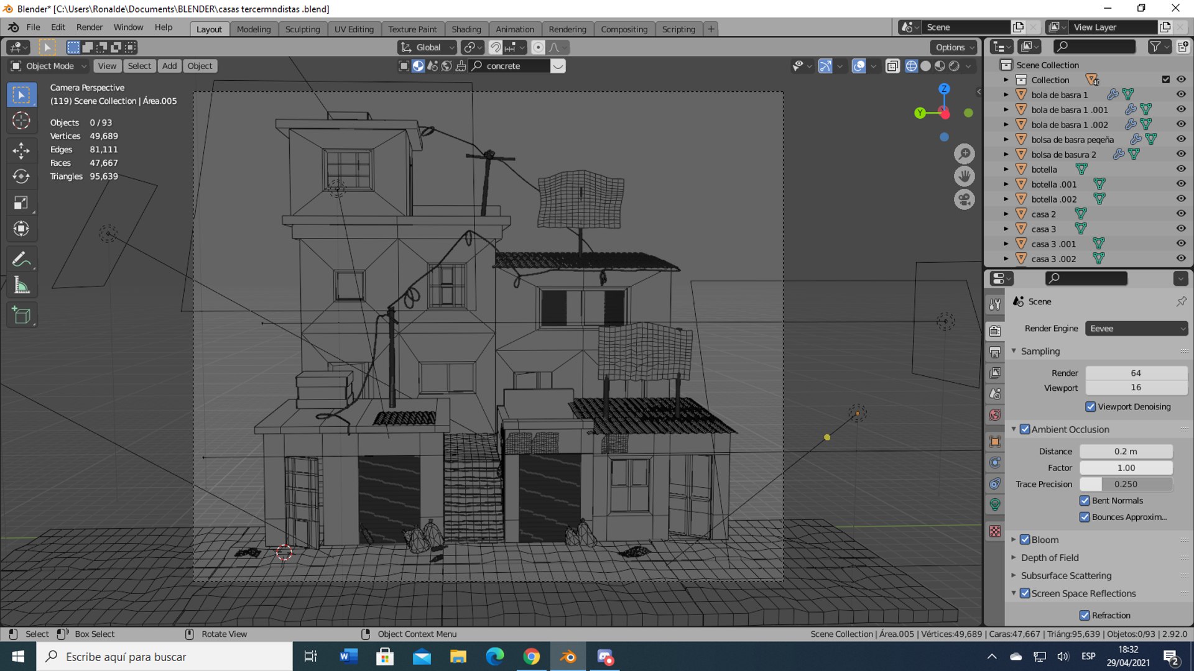
Task: Expand 'bolsa de basura 2' tree item
Action: coord(1006,154)
